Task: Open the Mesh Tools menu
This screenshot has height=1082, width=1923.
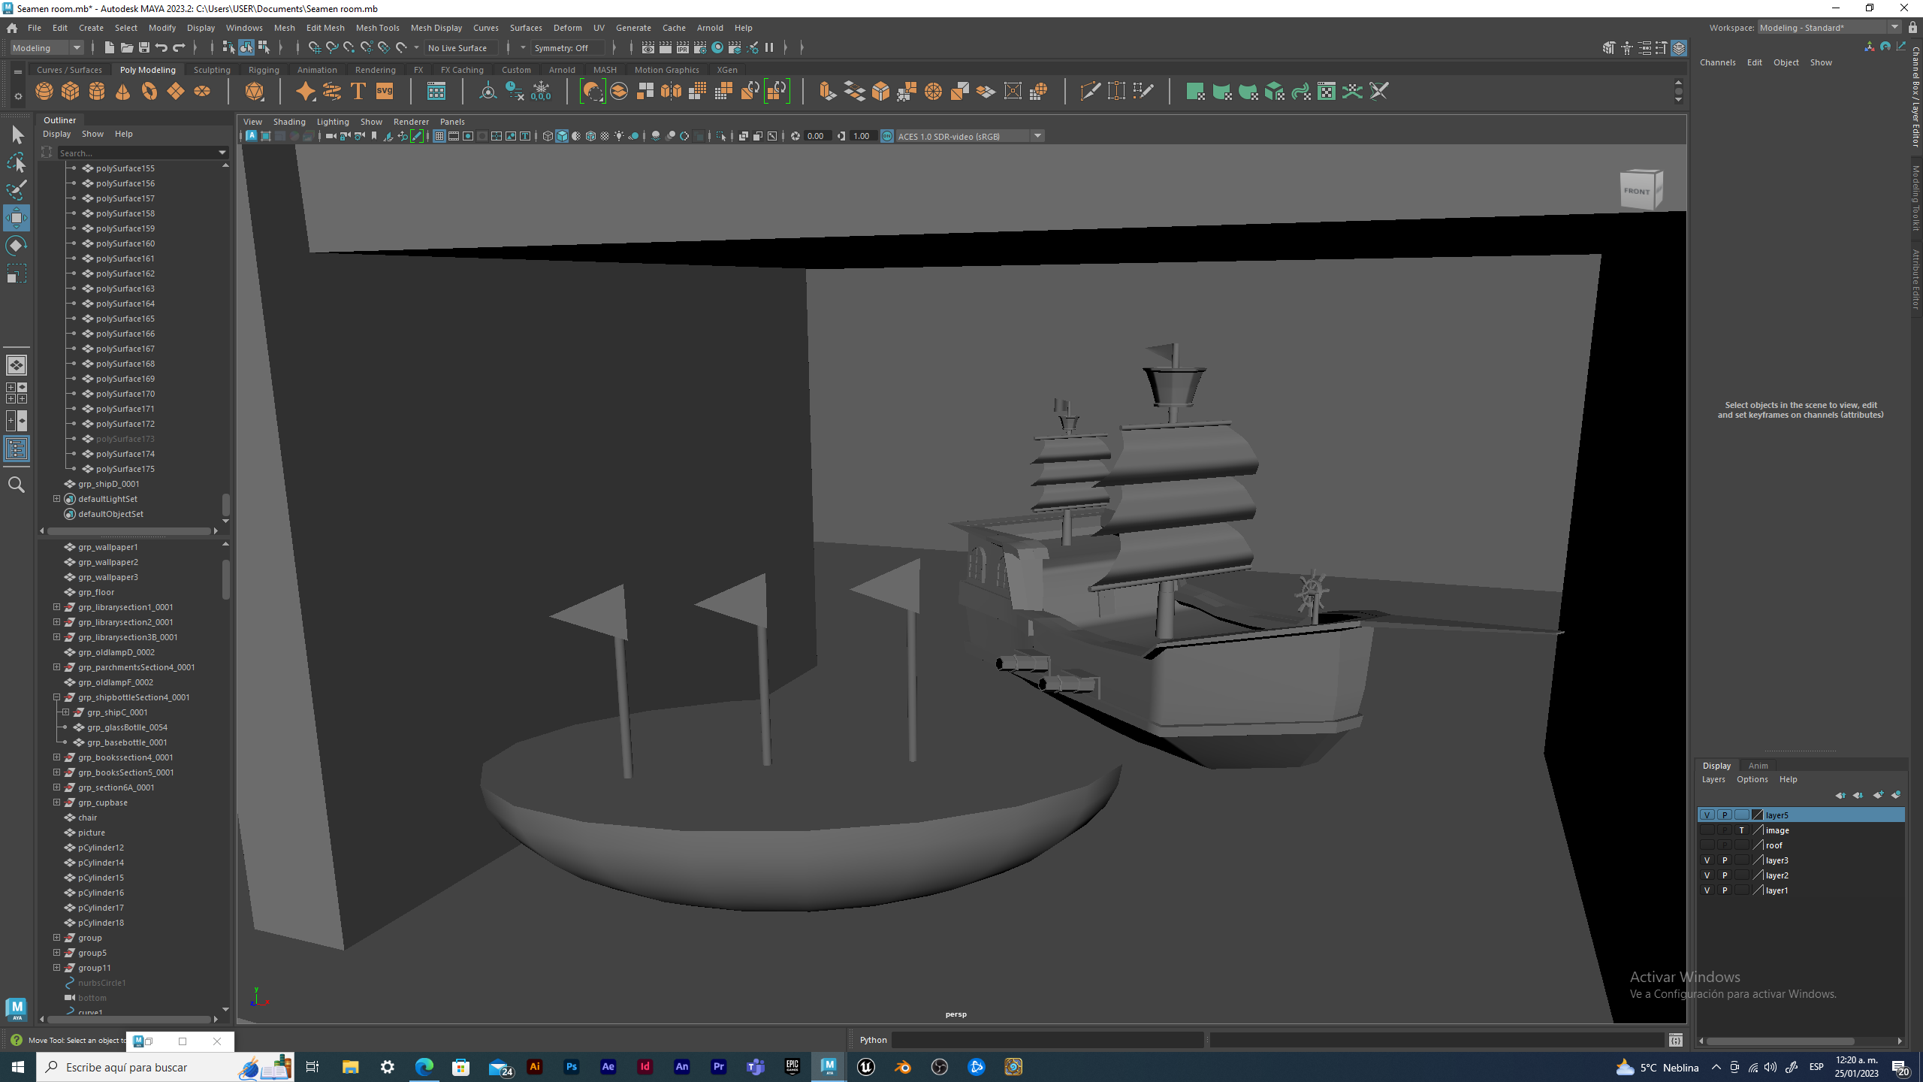Action: (377, 28)
